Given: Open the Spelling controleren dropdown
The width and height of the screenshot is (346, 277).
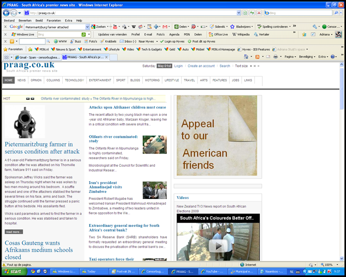Looking at the screenshot, I should click(290, 27).
